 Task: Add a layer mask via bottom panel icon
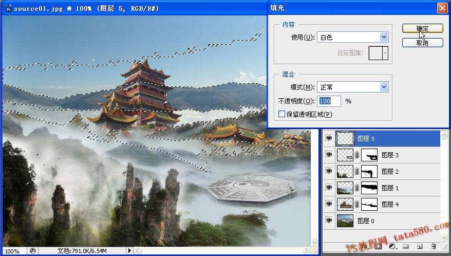(x=378, y=246)
